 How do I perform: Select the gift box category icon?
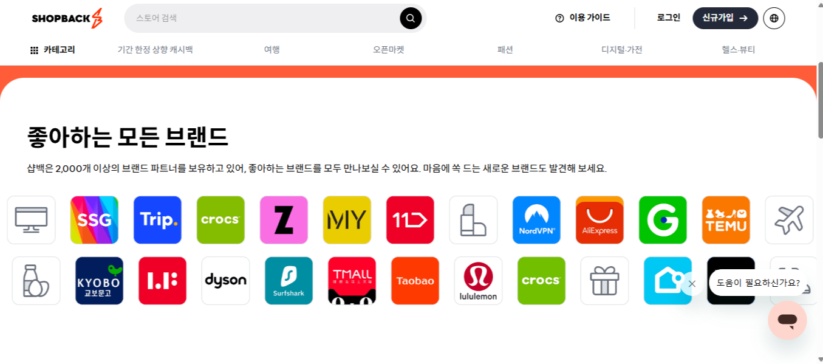(604, 281)
